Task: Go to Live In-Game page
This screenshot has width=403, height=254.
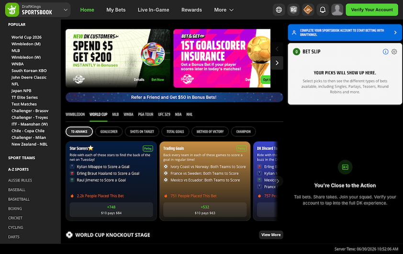Action: point(154,10)
